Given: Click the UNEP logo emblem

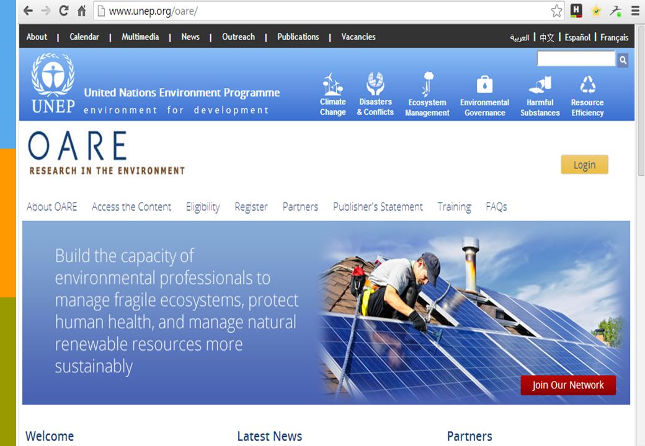Looking at the screenshot, I should click(x=53, y=84).
